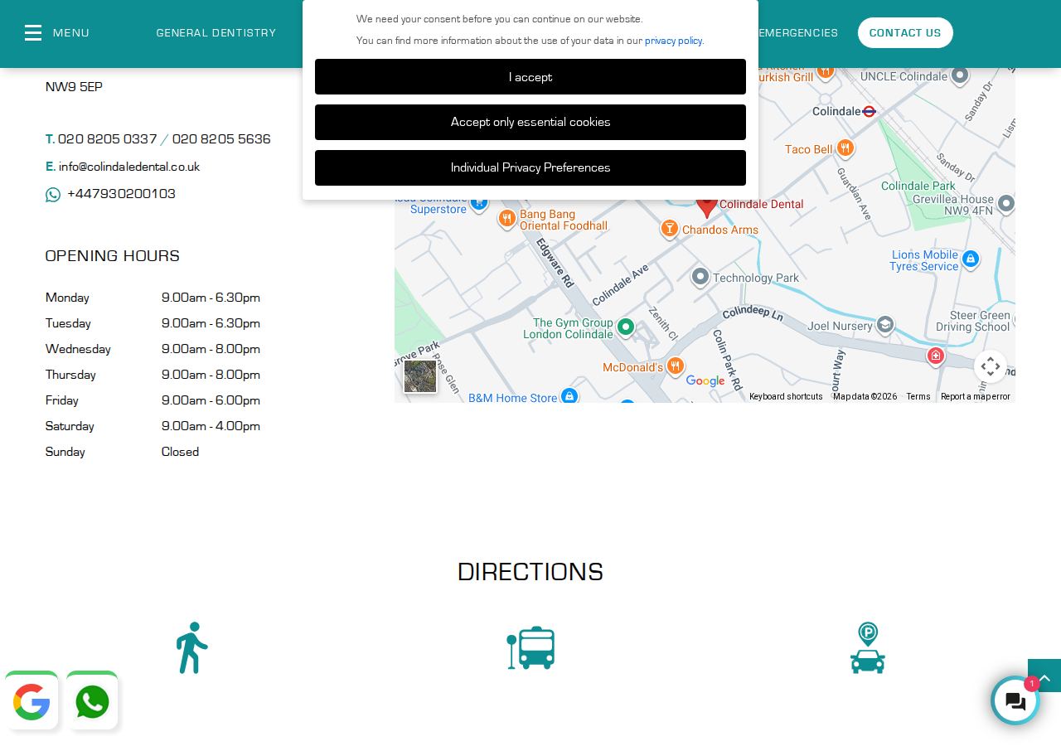Viewport: 1061px width, 746px height.
Task: Click the car parking directions icon
Action: 868,648
